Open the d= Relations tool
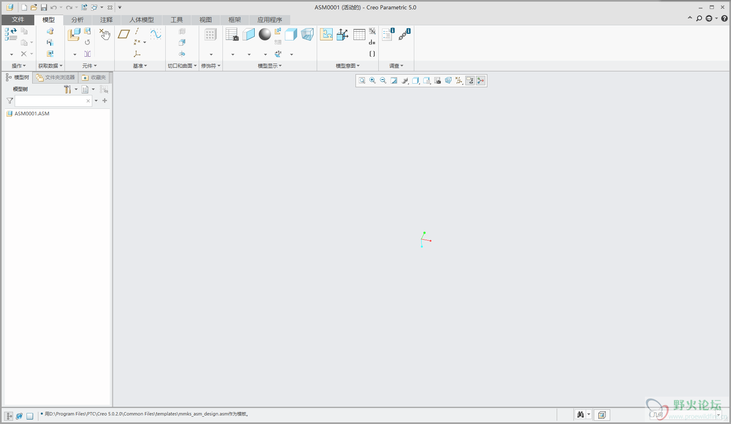 [x=372, y=42]
